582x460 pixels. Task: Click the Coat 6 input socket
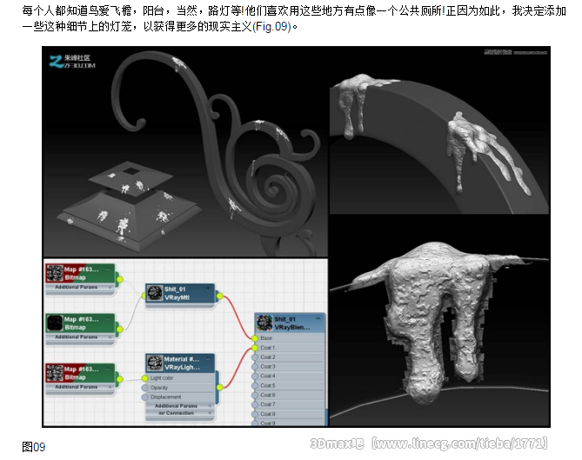[255, 395]
